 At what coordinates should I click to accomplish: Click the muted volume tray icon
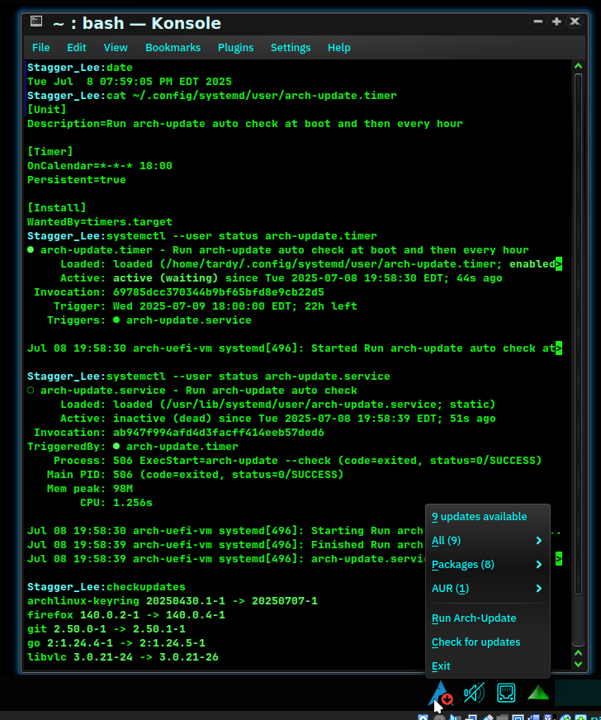pos(474,693)
